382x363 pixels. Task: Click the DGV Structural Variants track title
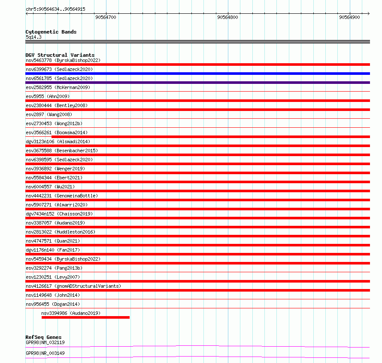[60, 55]
